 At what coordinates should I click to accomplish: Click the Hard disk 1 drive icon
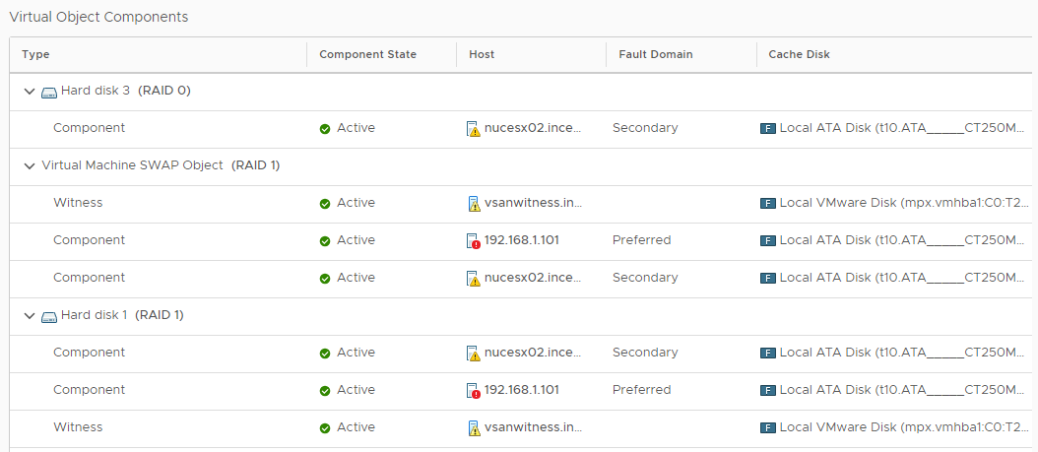48,315
